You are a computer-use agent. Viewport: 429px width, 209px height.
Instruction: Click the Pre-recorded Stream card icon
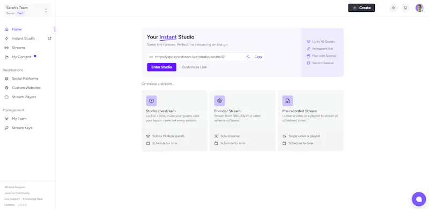tap(287, 100)
